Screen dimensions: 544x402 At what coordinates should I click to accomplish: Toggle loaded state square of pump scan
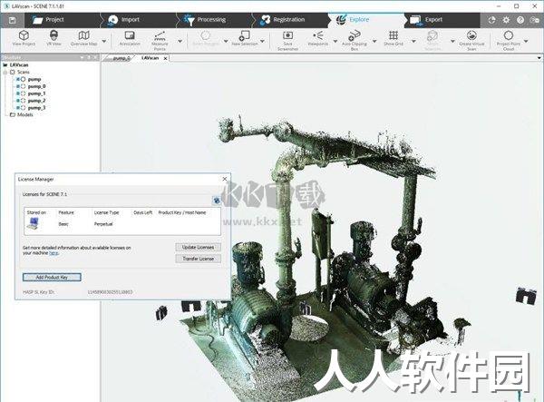pyautogui.click(x=18, y=80)
